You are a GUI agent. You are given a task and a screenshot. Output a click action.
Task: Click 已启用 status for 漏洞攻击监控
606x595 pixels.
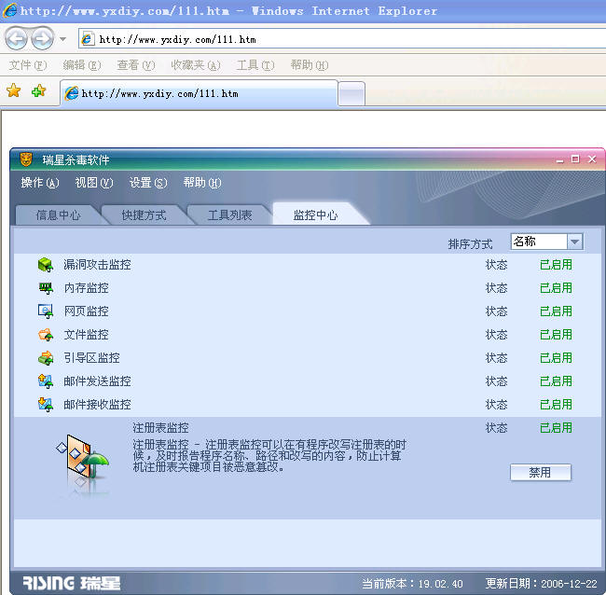tap(556, 265)
